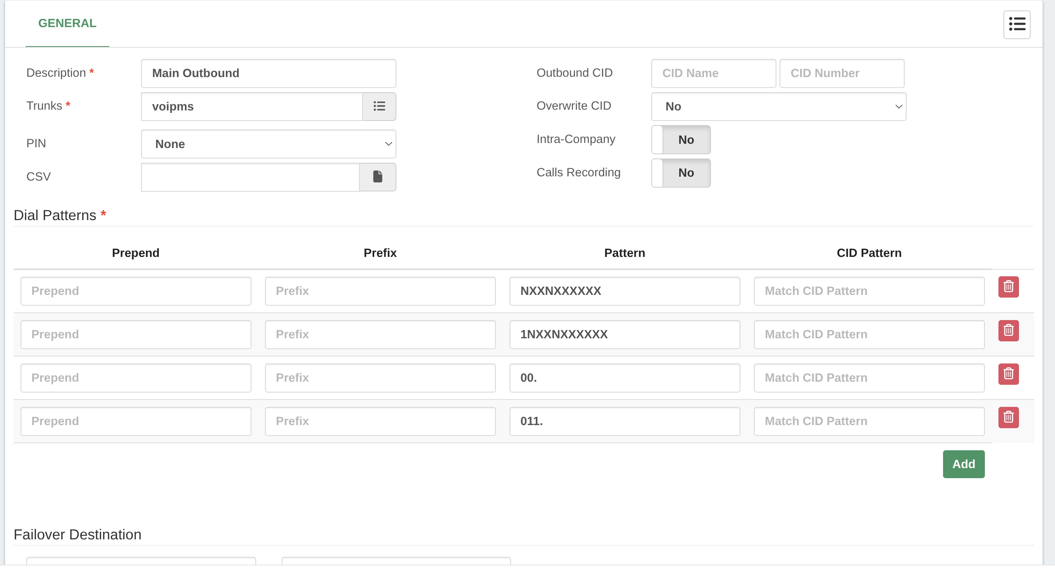Image resolution: width=1055 pixels, height=570 pixels.
Task: Remove the 00. dial pattern row
Action: 1008,374
